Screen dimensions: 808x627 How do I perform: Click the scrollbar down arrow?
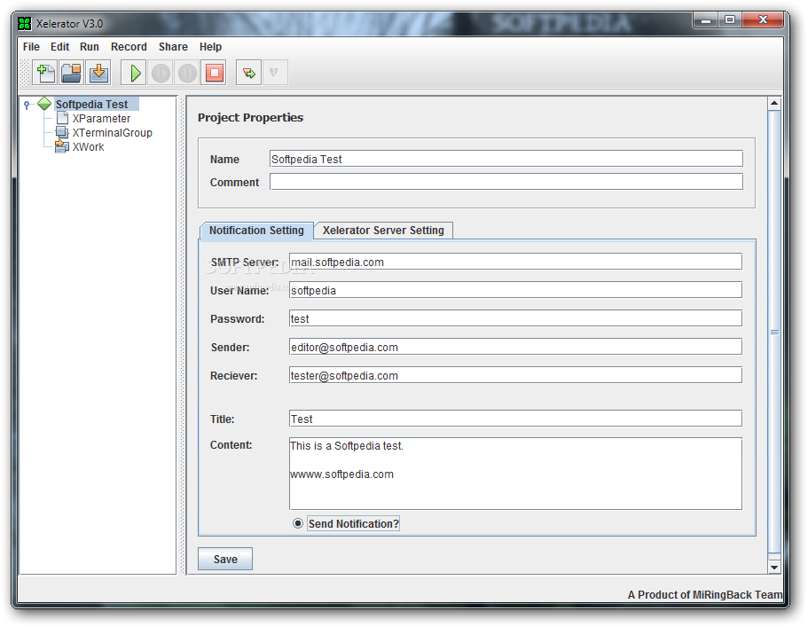click(774, 568)
